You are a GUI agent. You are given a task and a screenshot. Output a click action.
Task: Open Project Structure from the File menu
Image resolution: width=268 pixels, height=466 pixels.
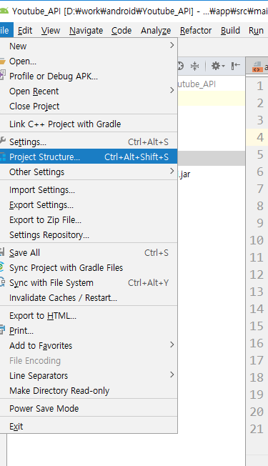coord(89,157)
